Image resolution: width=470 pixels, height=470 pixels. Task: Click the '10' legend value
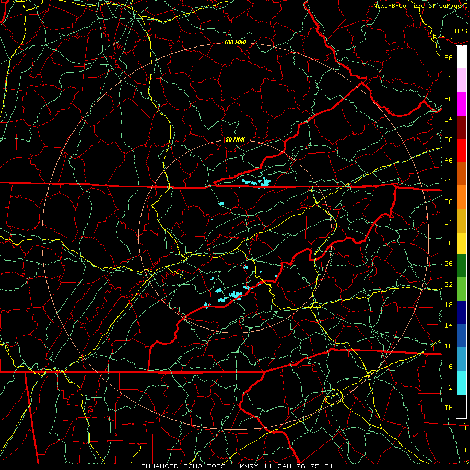(x=449, y=346)
